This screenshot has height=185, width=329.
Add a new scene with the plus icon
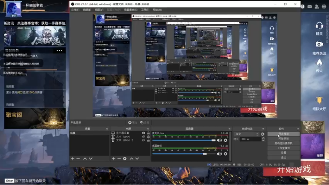[x=73, y=159]
